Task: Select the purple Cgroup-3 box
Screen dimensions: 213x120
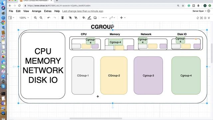Action: [x=148, y=76]
